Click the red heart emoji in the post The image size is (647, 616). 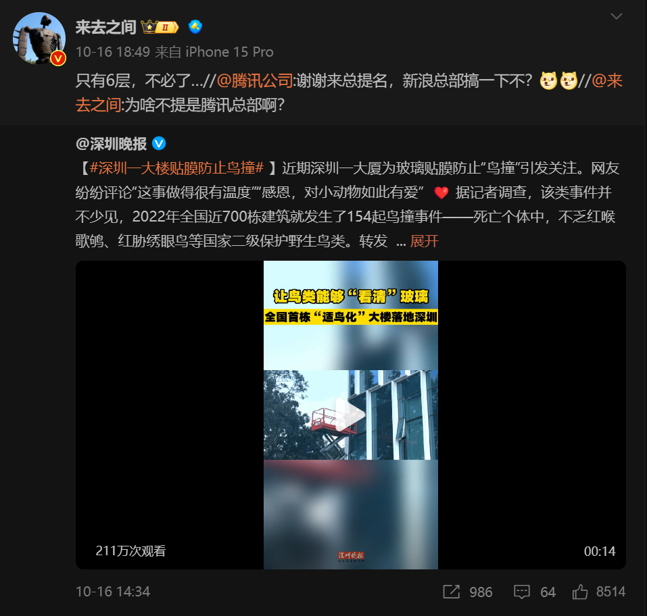[441, 192]
